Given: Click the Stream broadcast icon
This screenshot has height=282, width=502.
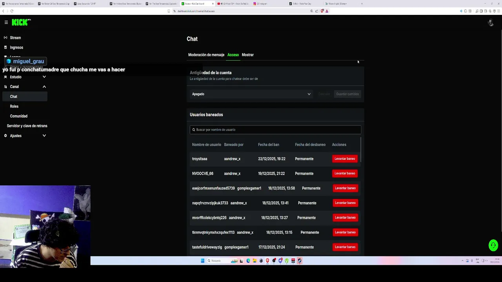Looking at the screenshot, I should tap(5, 38).
